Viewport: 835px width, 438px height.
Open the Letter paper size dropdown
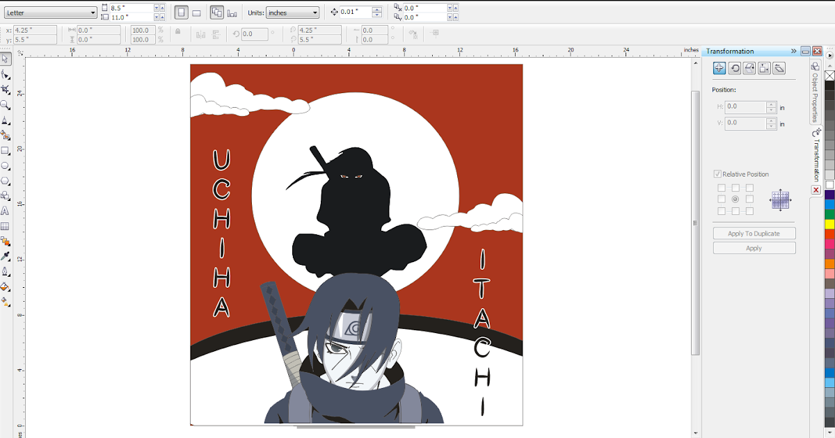coord(92,12)
